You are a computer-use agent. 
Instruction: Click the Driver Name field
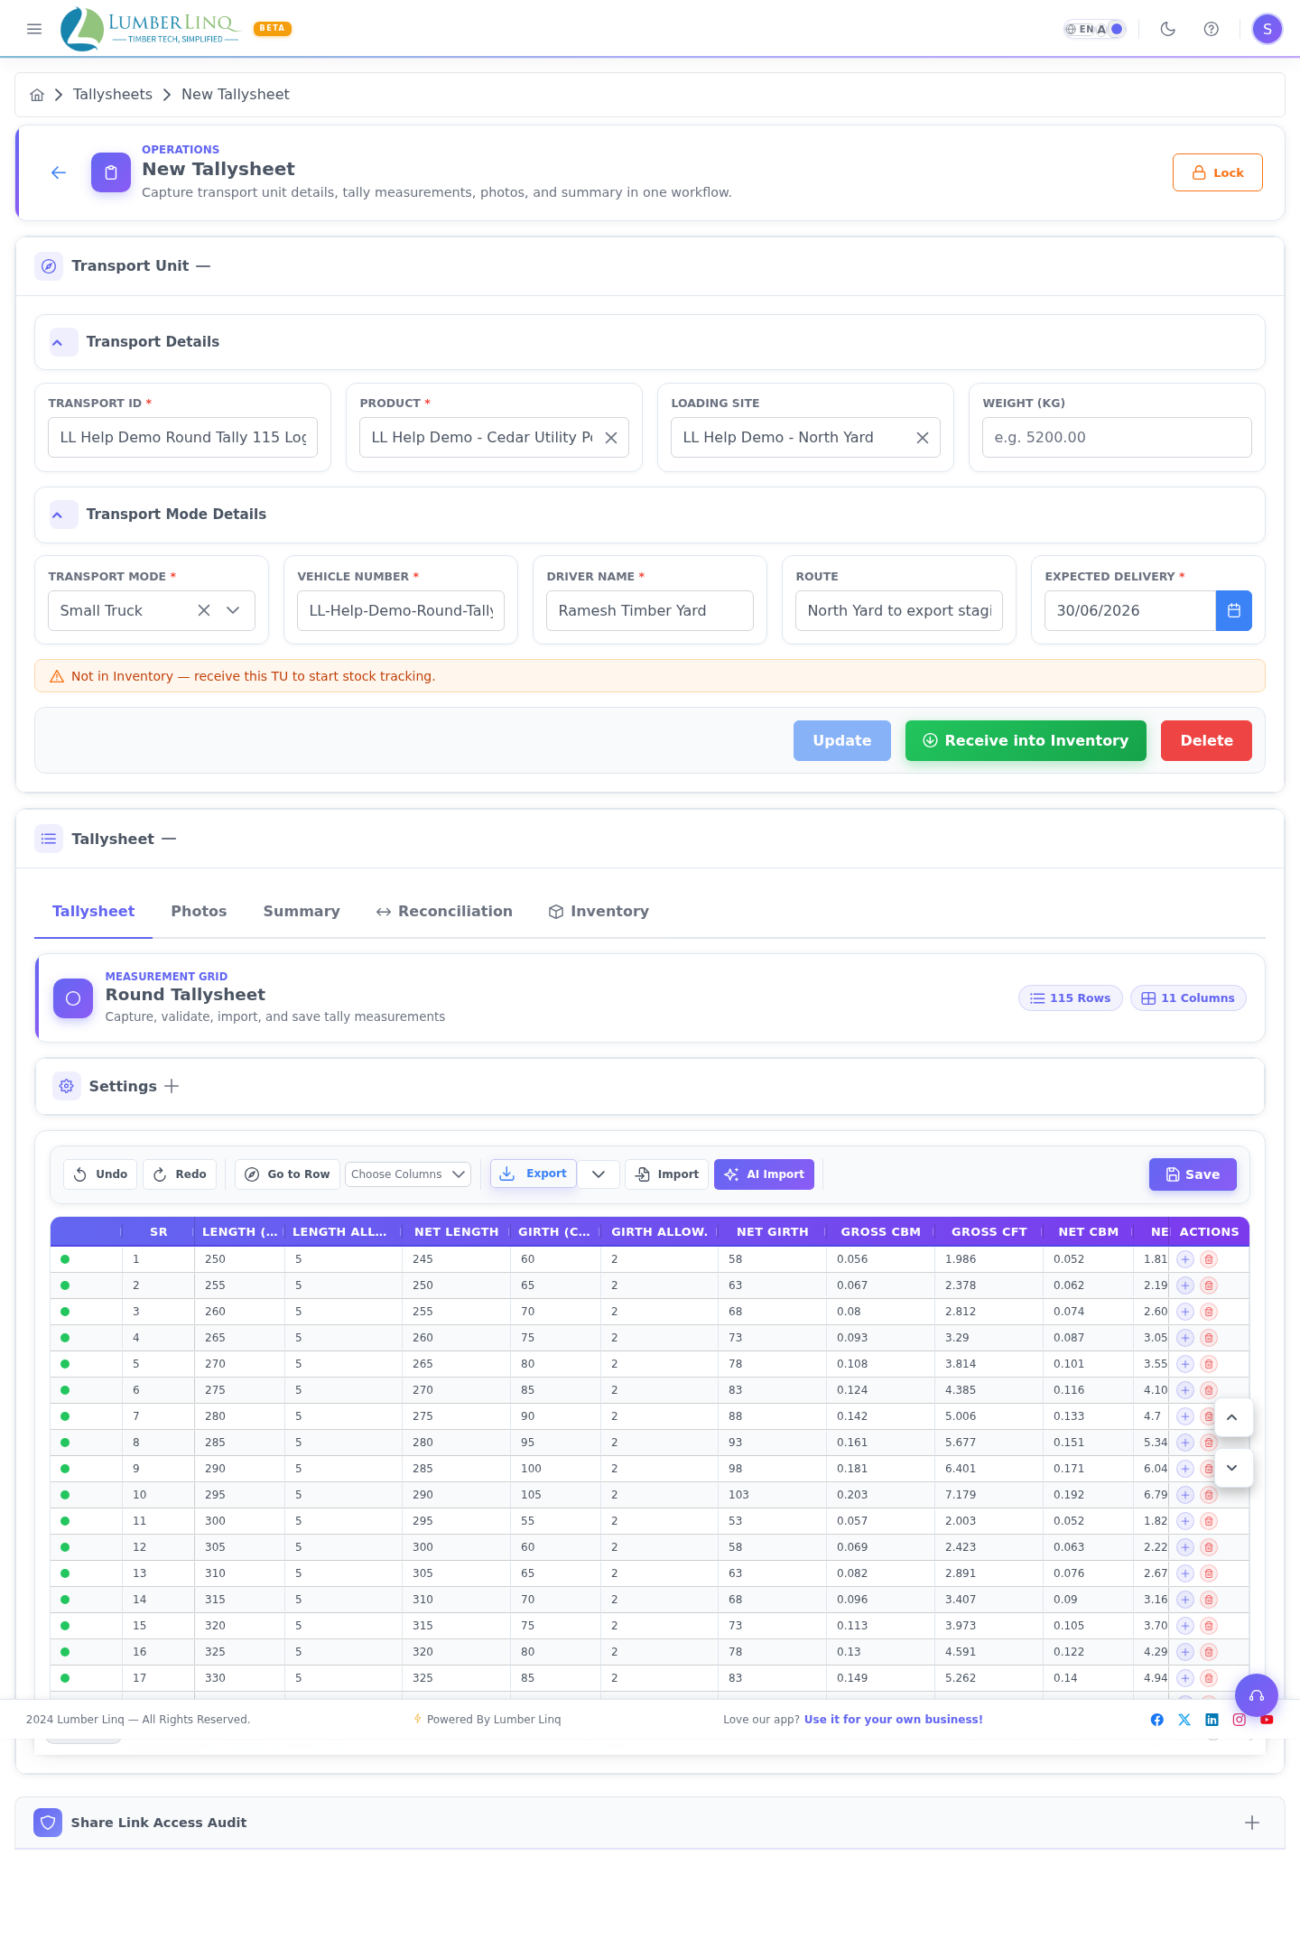[650, 610]
